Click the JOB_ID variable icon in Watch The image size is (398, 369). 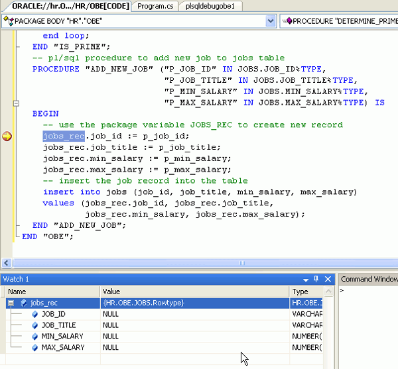(x=34, y=314)
